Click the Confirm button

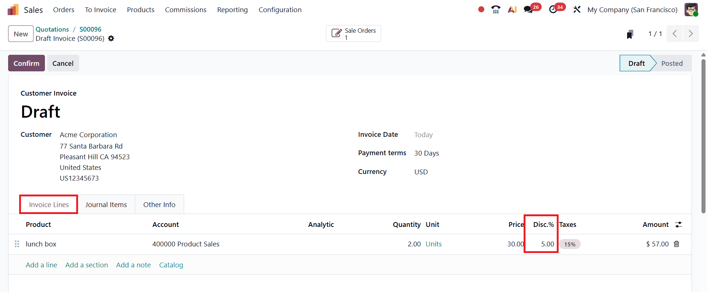point(27,63)
